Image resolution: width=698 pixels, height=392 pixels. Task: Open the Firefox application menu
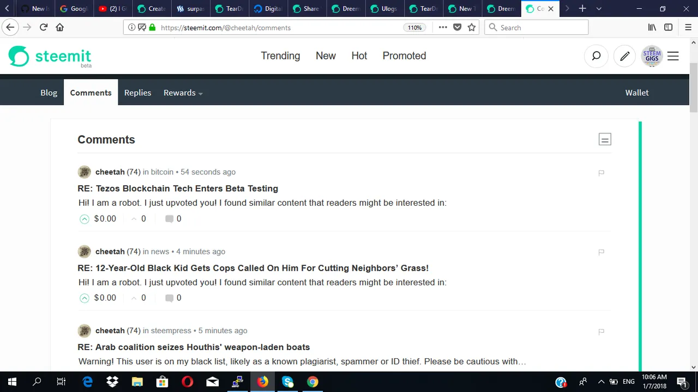pyautogui.click(x=687, y=27)
